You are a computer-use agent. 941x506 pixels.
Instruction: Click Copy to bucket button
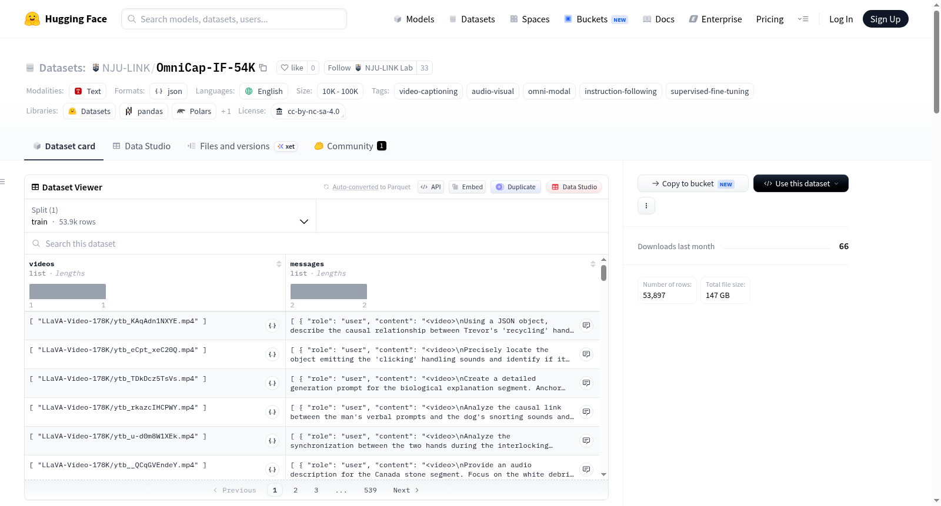click(693, 183)
